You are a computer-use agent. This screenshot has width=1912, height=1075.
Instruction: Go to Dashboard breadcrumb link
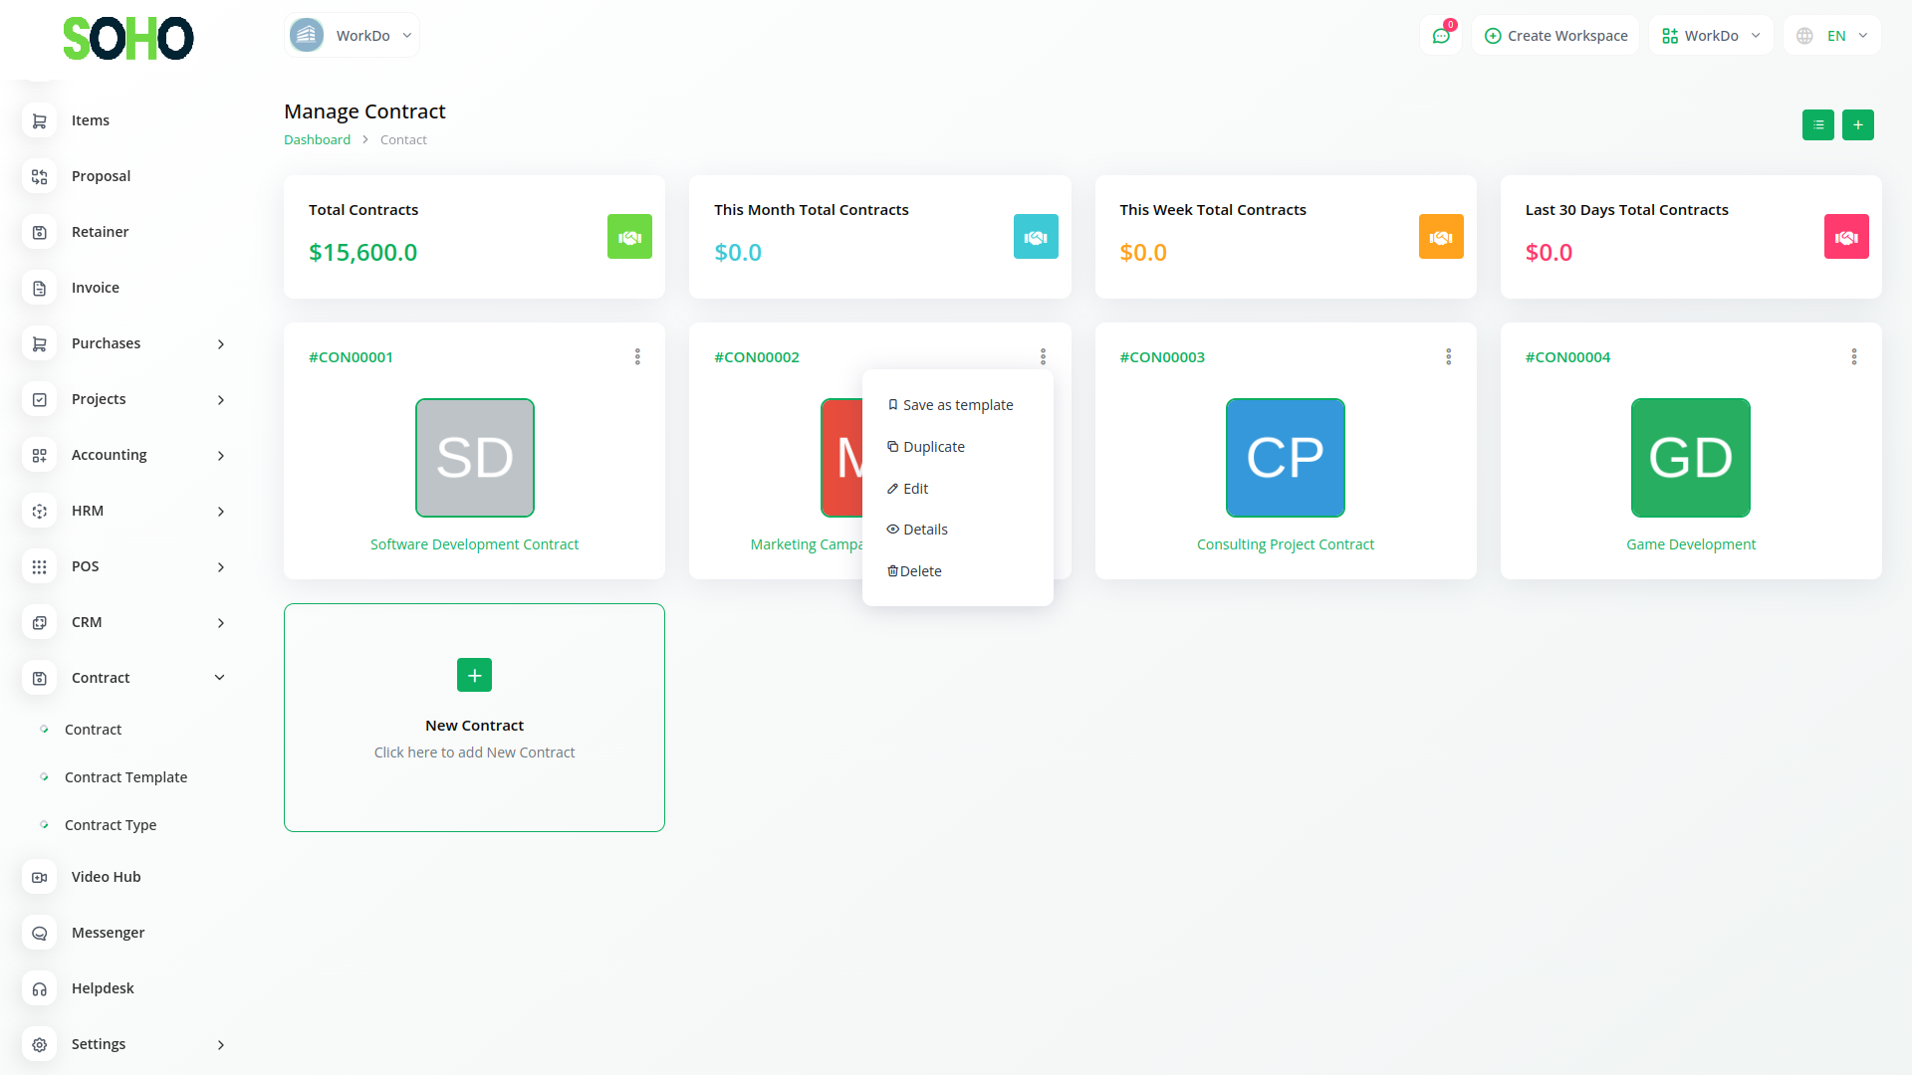[317, 140]
